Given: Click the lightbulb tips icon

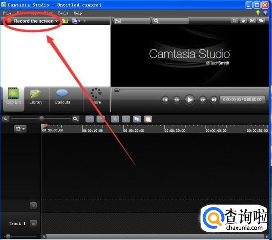Looking at the screenshot, I should pos(258,13).
